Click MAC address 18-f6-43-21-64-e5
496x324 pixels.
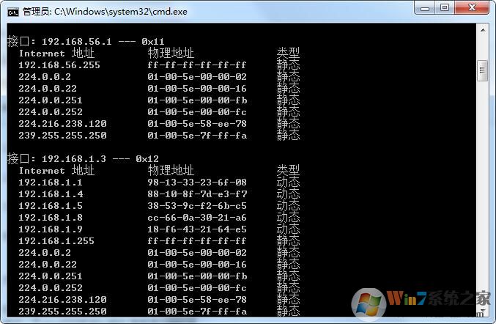click(x=197, y=229)
